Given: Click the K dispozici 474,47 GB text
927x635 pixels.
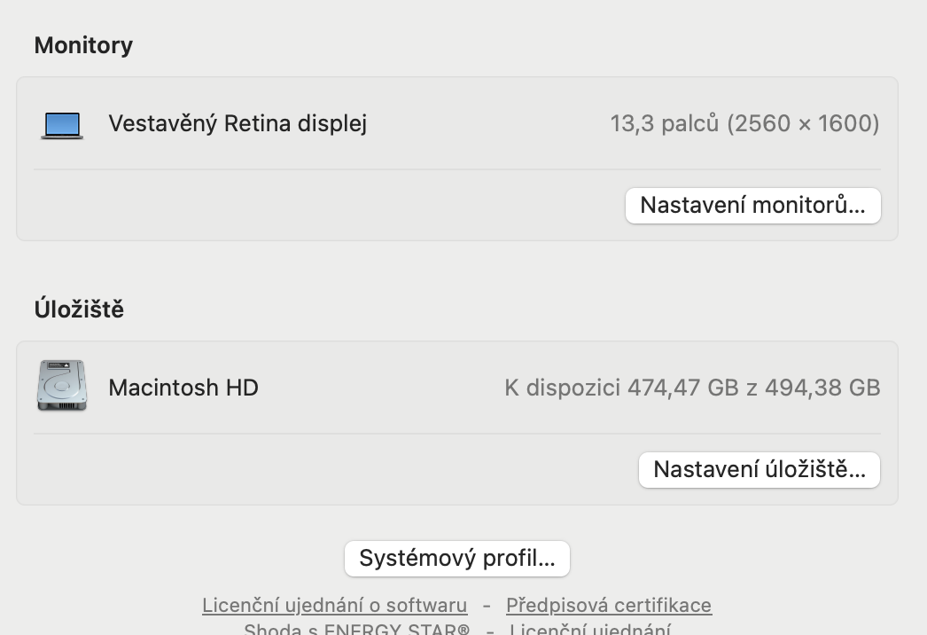Looking at the screenshot, I should pos(692,388).
